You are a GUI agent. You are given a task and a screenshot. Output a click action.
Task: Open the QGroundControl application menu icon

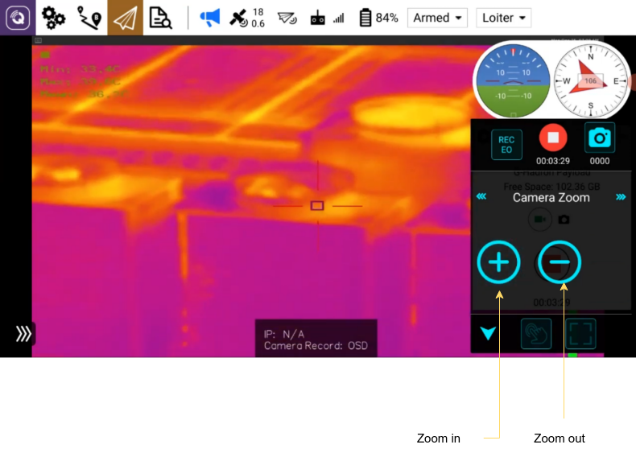pyautogui.click(x=18, y=18)
